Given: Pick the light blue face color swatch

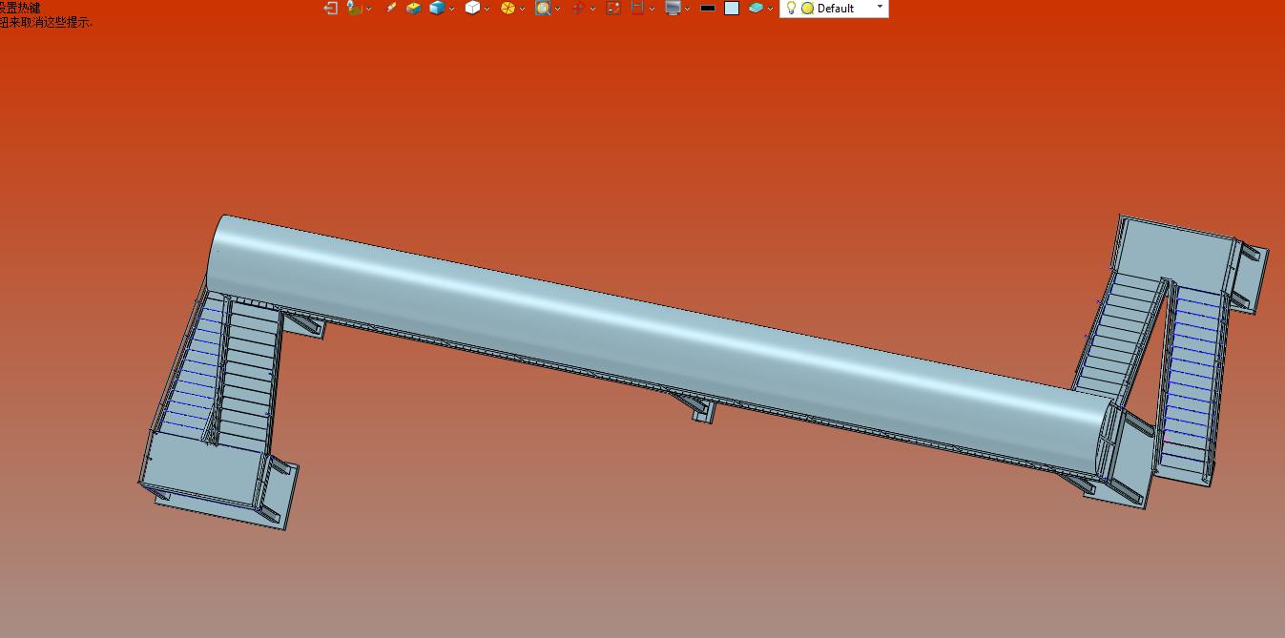Looking at the screenshot, I should [732, 8].
